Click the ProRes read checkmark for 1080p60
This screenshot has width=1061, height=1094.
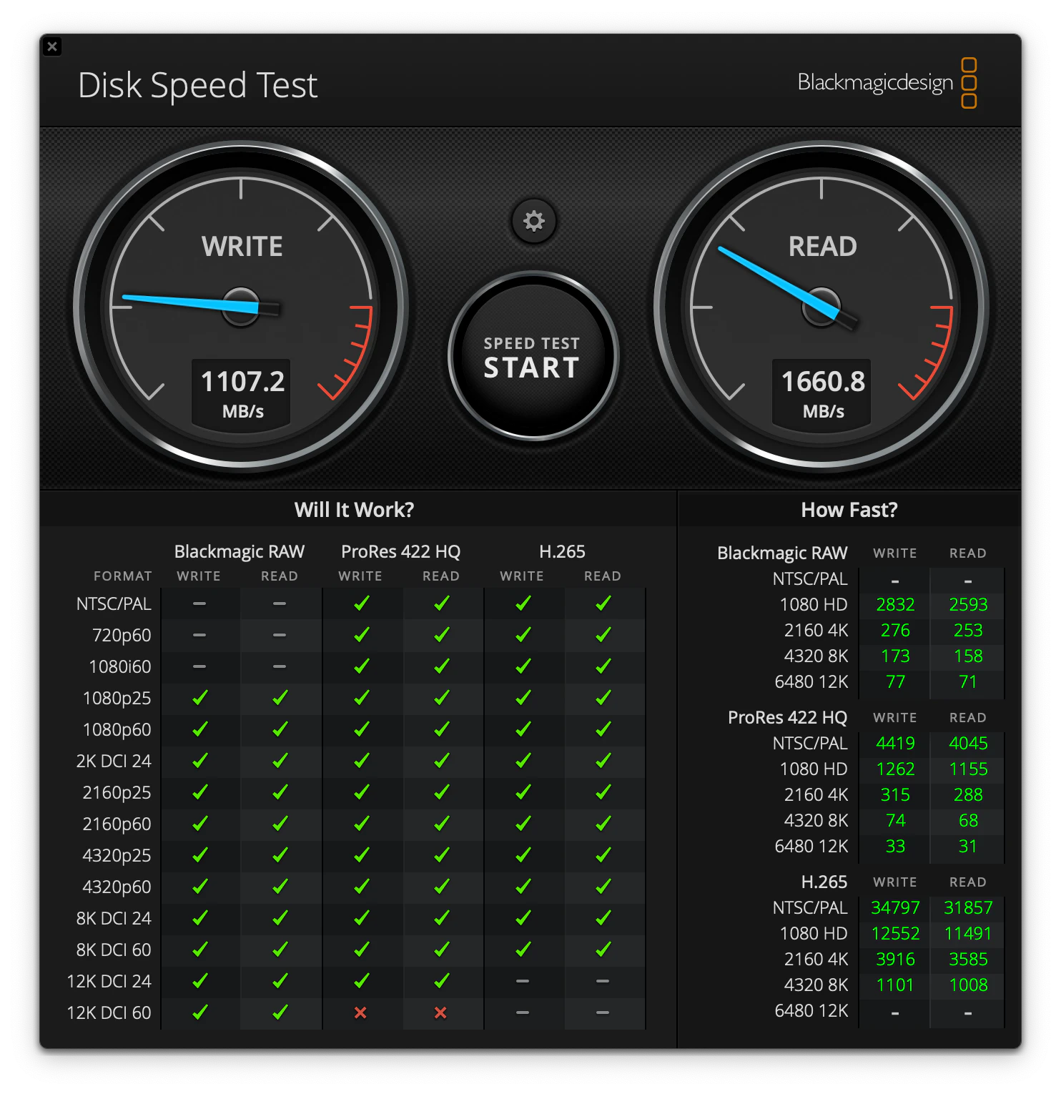[x=442, y=729]
